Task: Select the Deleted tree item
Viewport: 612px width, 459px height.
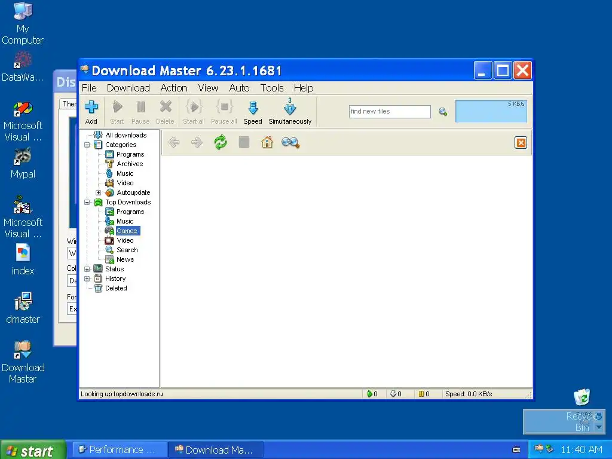Action: click(116, 288)
